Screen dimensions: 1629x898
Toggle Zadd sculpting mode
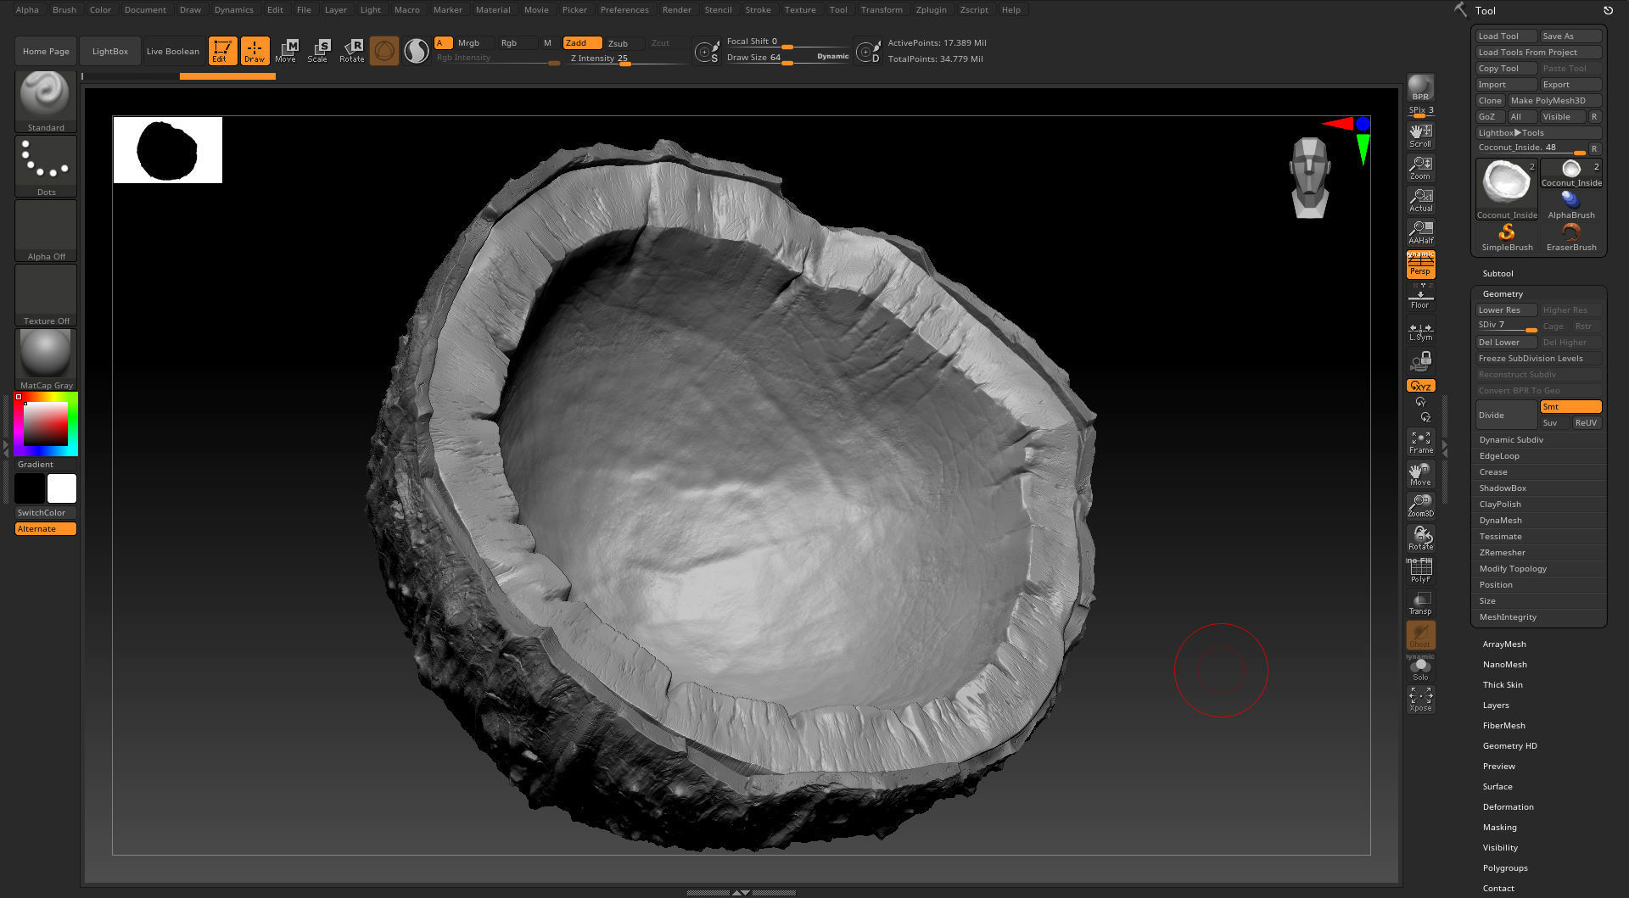[x=582, y=42]
